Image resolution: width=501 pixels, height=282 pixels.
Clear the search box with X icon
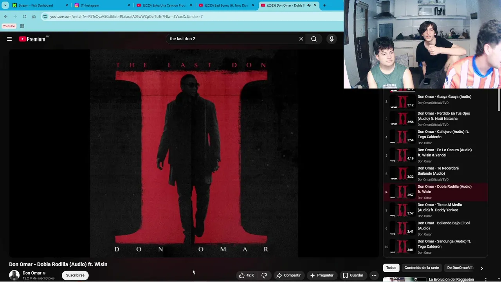tap(301, 39)
